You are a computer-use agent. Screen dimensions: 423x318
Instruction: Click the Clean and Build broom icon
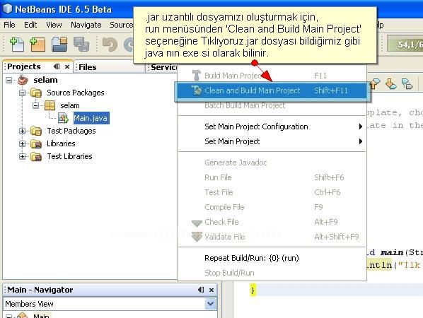tap(197, 90)
